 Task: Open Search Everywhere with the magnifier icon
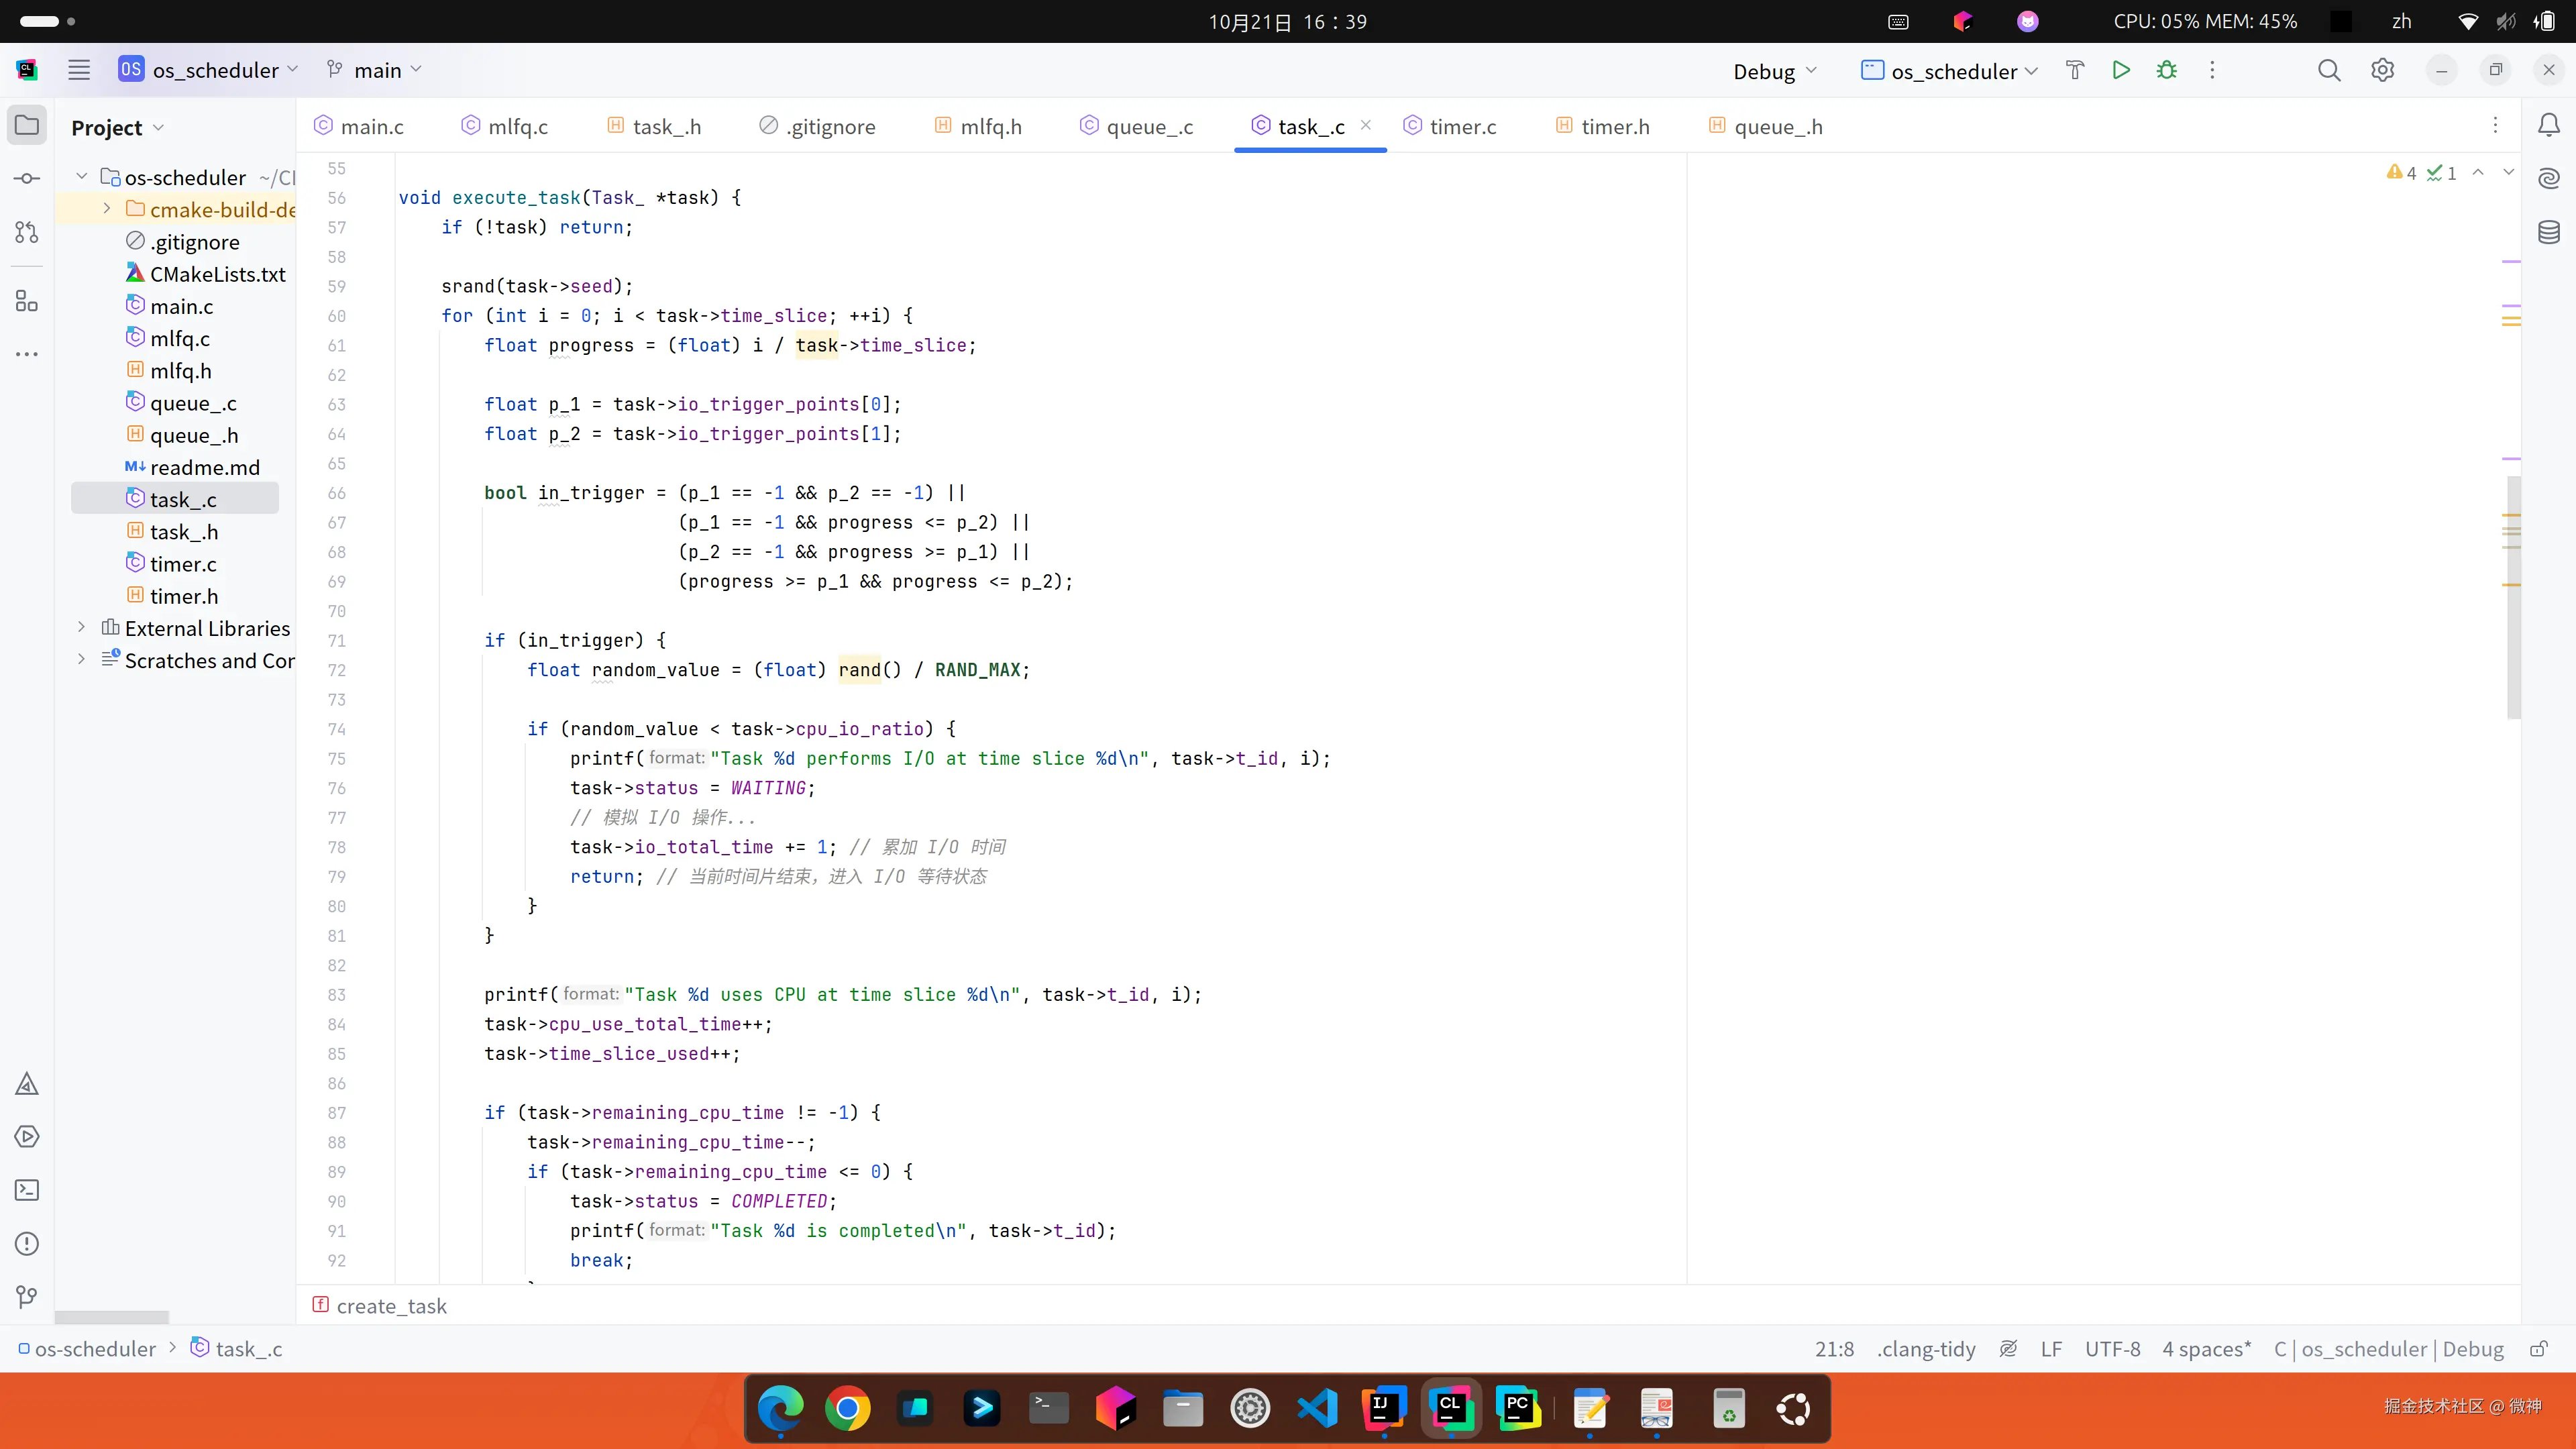pyautogui.click(x=2328, y=70)
